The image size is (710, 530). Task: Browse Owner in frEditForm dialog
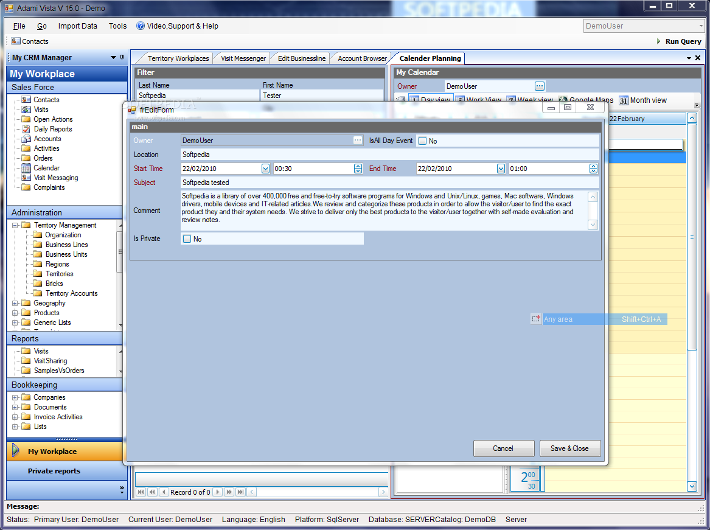(x=358, y=141)
